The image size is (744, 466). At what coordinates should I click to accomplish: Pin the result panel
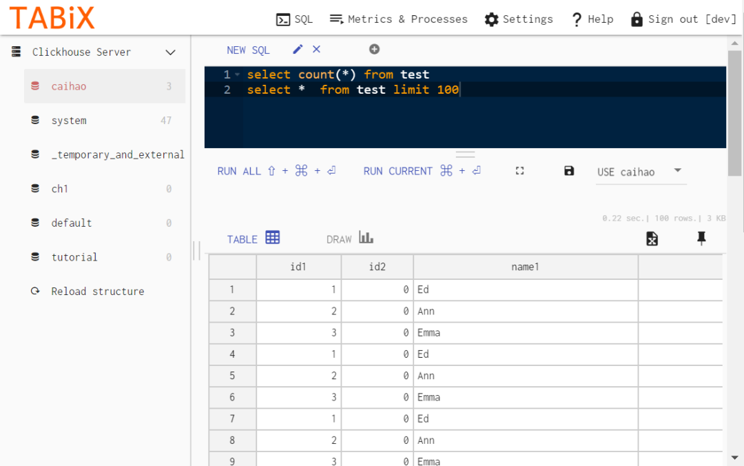click(x=701, y=238)
